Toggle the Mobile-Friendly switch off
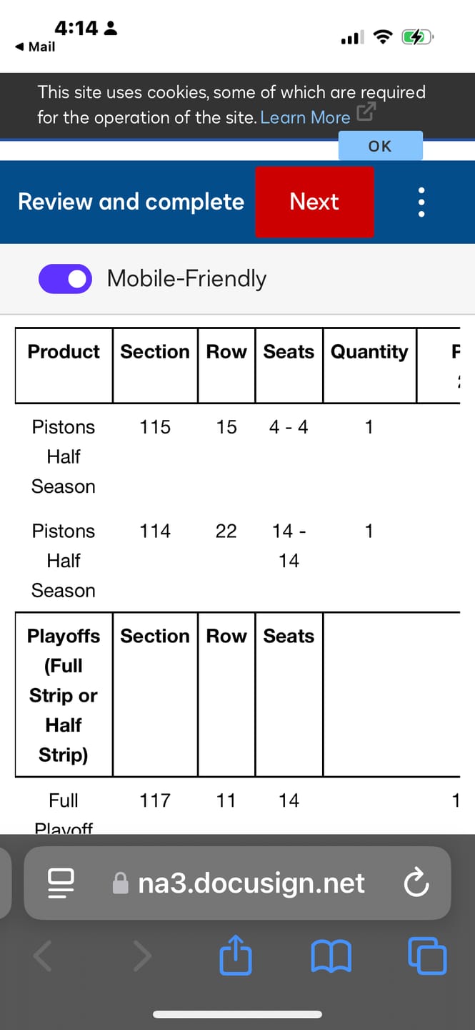Viewport: 475px width, 1030px height. coord(65,279)
